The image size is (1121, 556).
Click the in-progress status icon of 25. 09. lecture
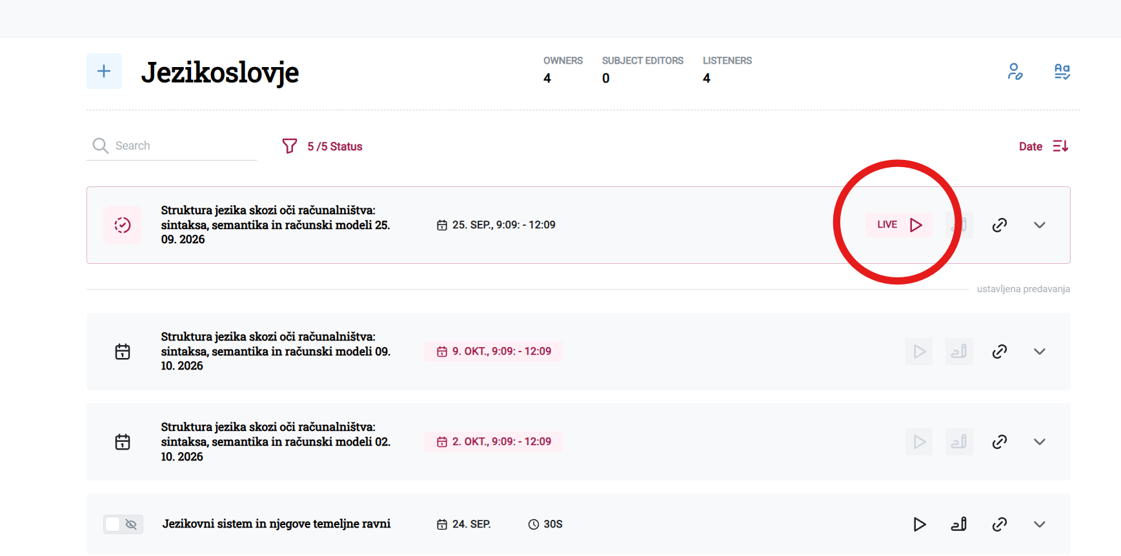pos(123,225)
